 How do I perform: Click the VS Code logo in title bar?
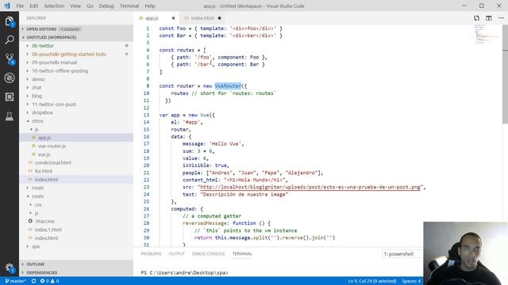coord(7,6)
